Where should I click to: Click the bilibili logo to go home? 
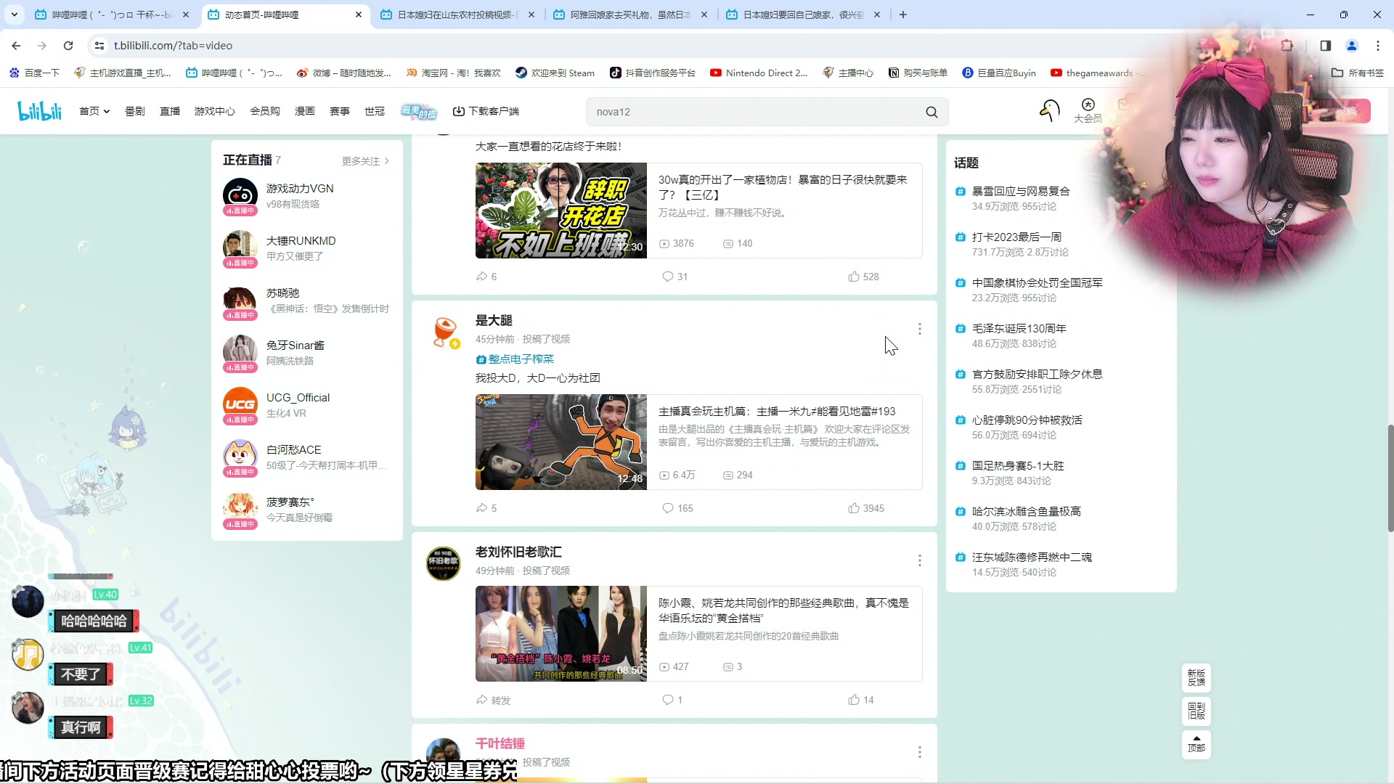click(x=39, y=110)
